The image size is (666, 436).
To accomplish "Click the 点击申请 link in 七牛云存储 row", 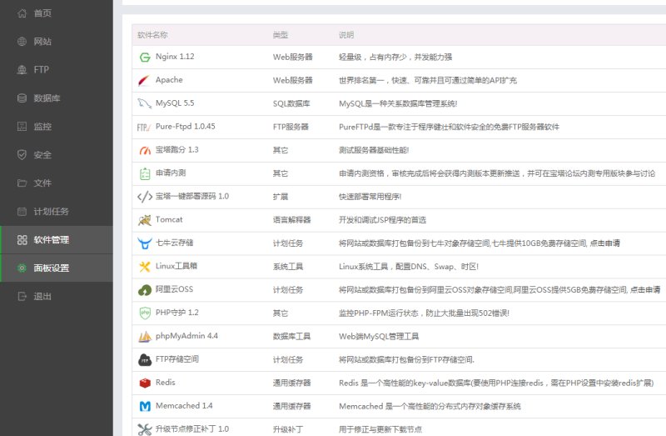I will point(605,243).
